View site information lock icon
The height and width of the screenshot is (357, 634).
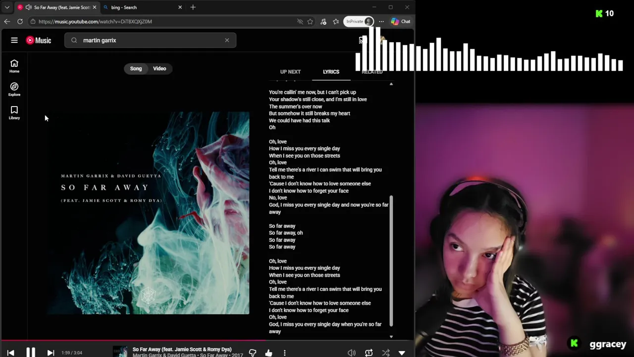point(33,21)
